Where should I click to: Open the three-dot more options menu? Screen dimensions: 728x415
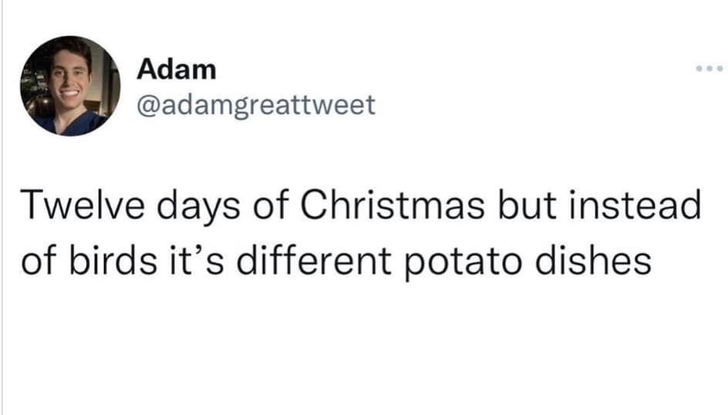click(708, 68)
